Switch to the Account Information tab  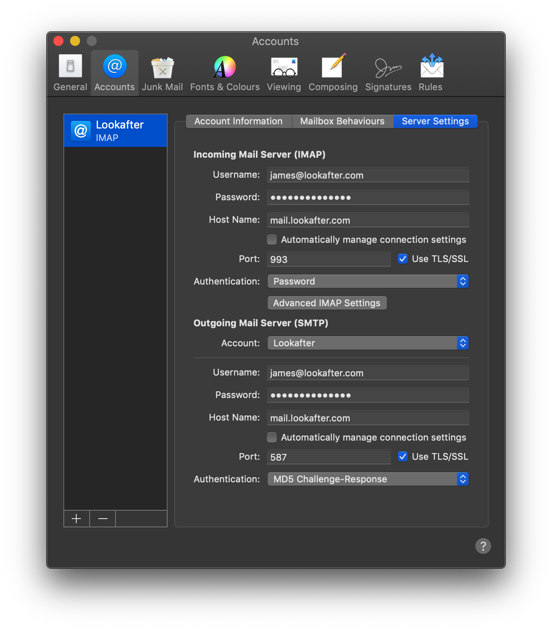238,121
